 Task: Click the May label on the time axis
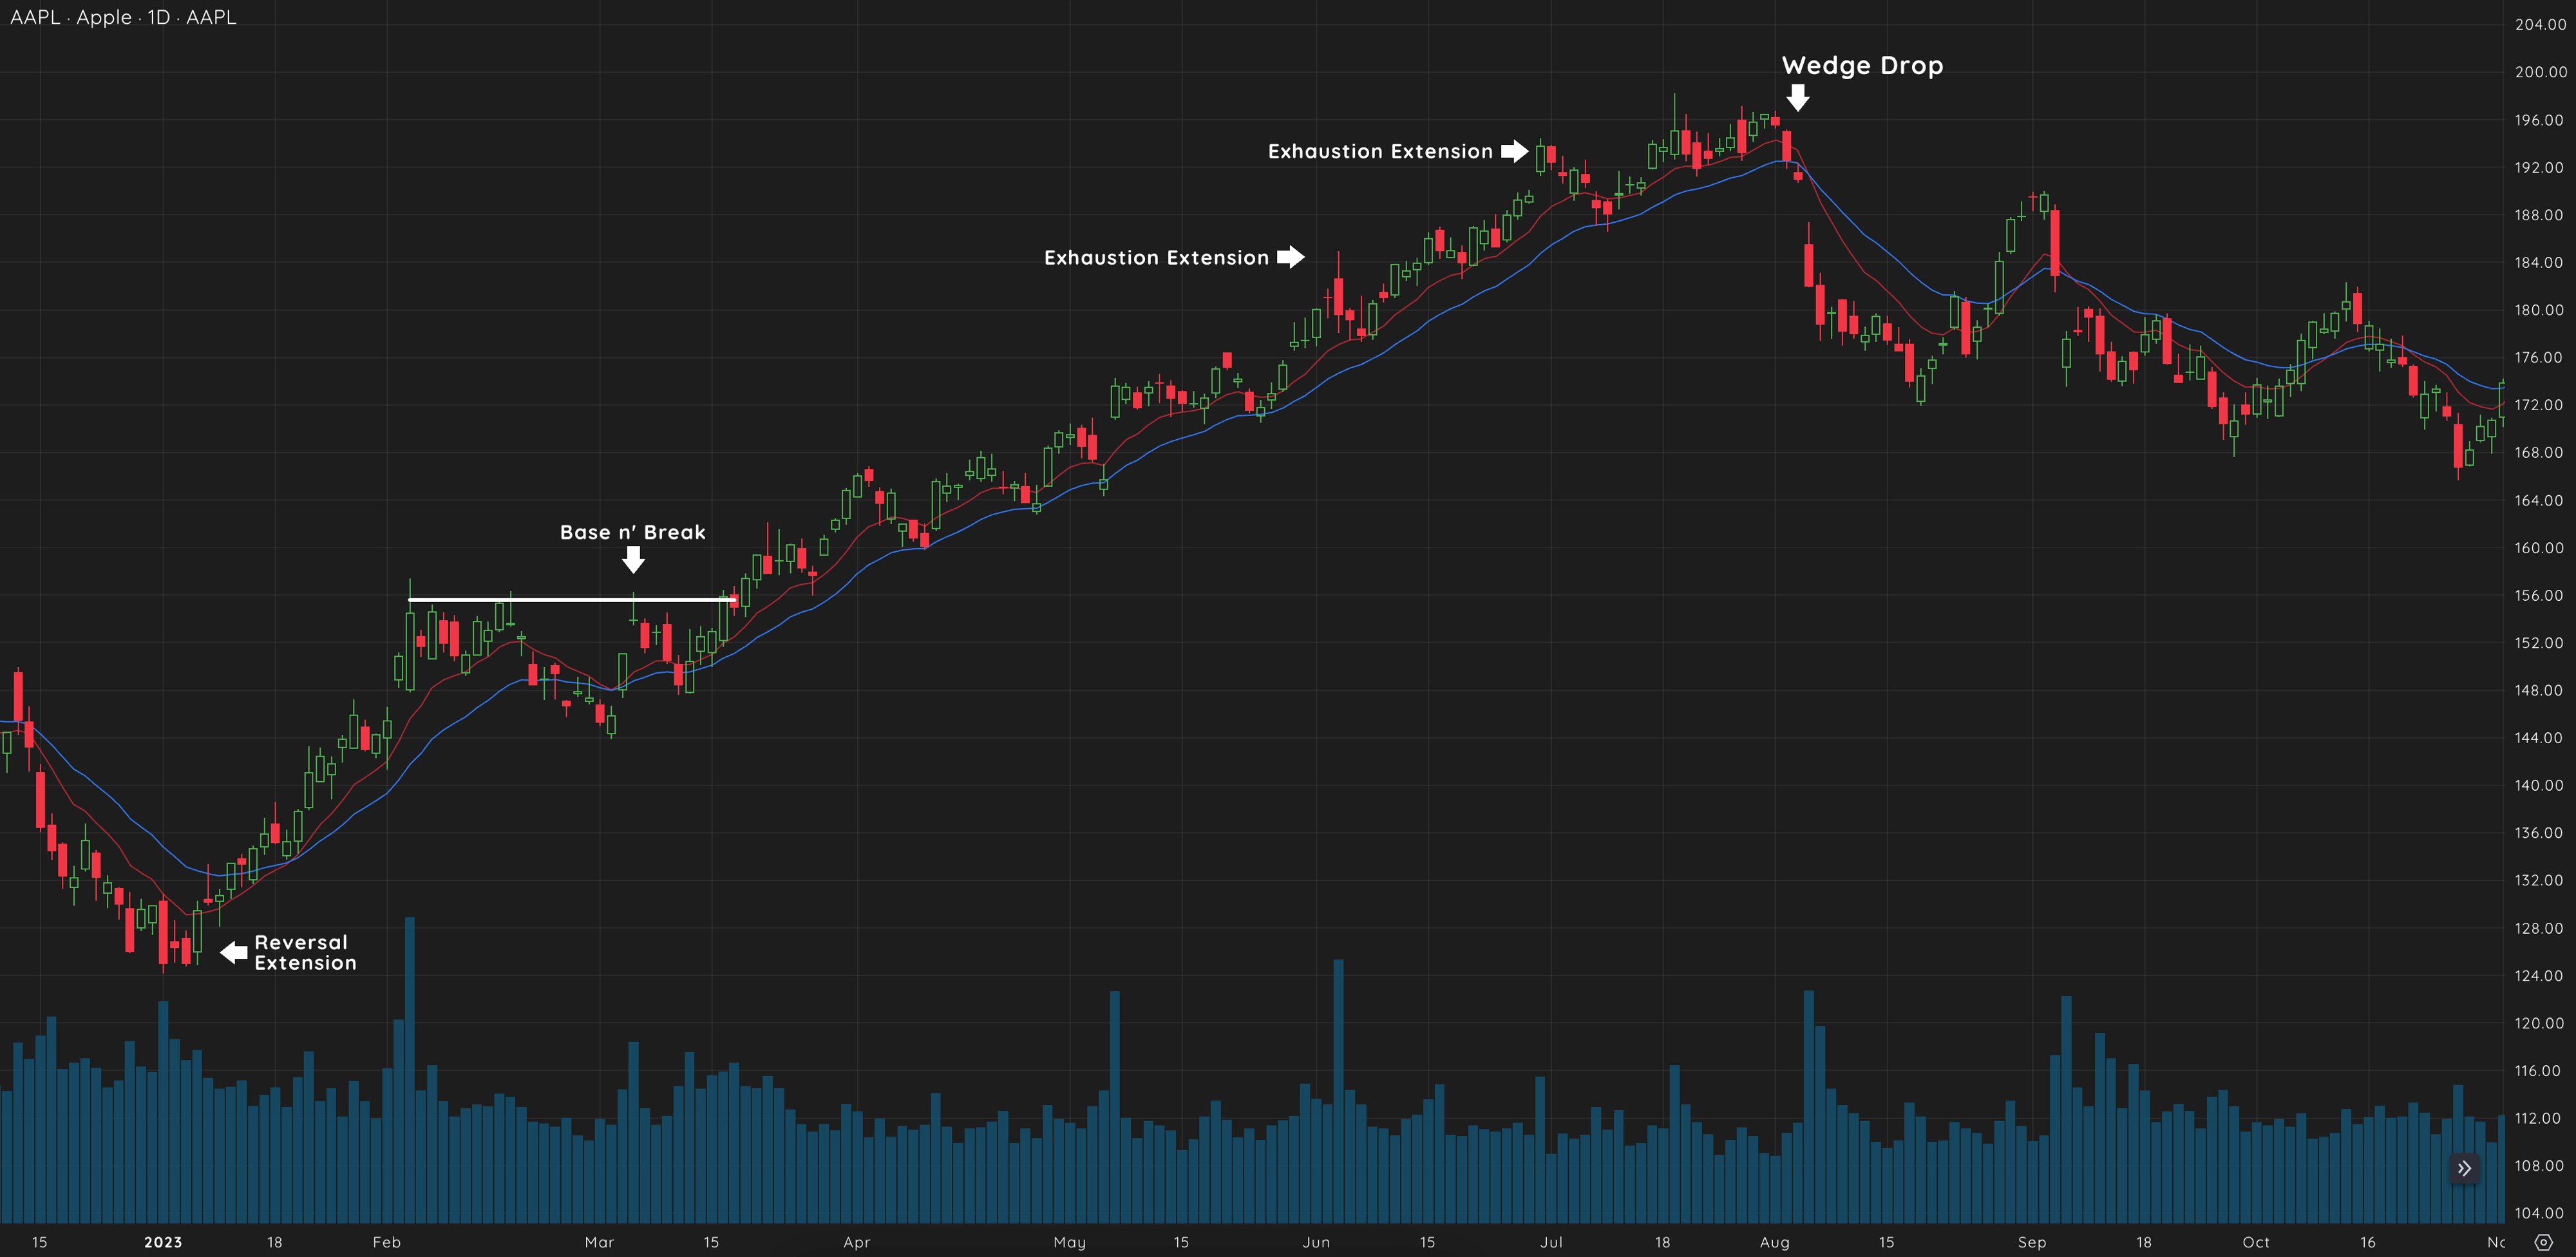1070,1242
